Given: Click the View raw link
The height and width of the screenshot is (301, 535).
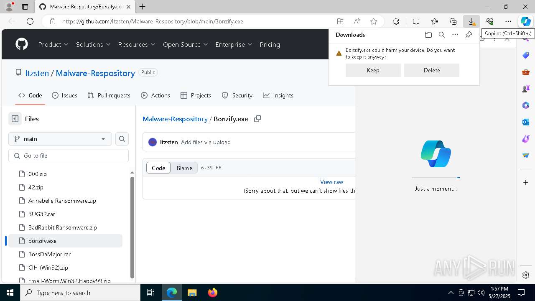Looking at the screenshot, I should [x=331, y=182].
